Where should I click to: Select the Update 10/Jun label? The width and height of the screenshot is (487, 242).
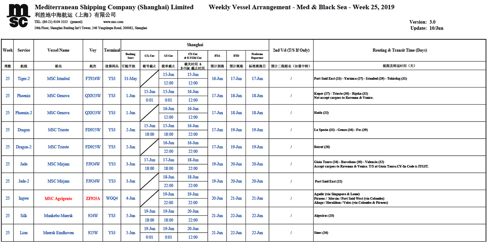click(x=427, y=28)
